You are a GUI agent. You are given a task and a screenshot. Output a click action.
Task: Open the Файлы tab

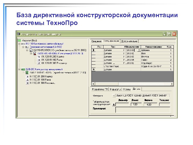pos(127,89)
